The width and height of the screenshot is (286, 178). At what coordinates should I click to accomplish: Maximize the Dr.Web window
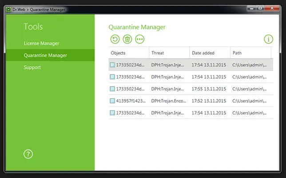coord(260,8)
